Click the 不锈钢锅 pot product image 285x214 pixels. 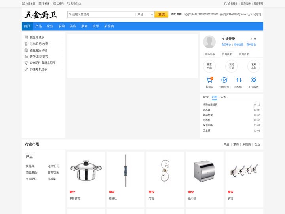[x=86, y=170]
